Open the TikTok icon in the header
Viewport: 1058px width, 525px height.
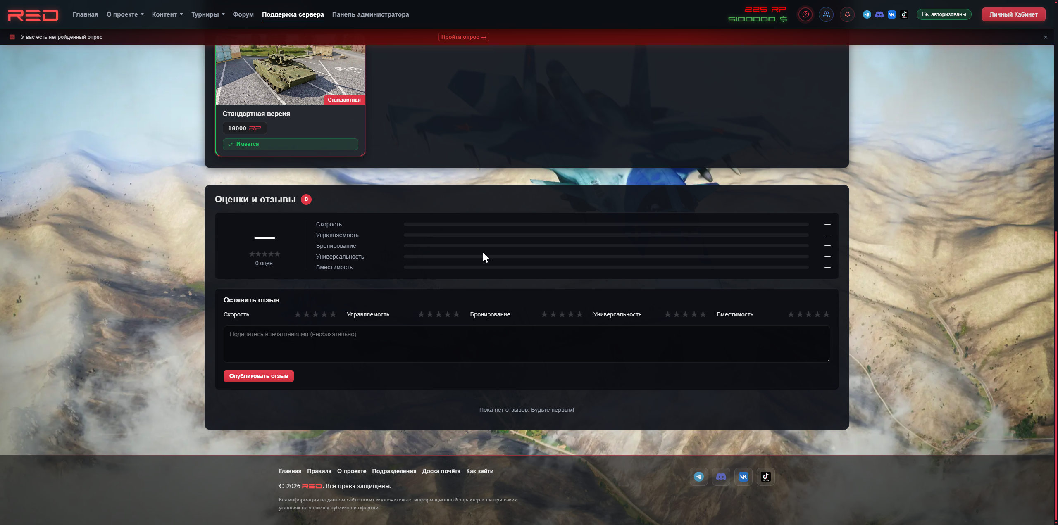904,14
